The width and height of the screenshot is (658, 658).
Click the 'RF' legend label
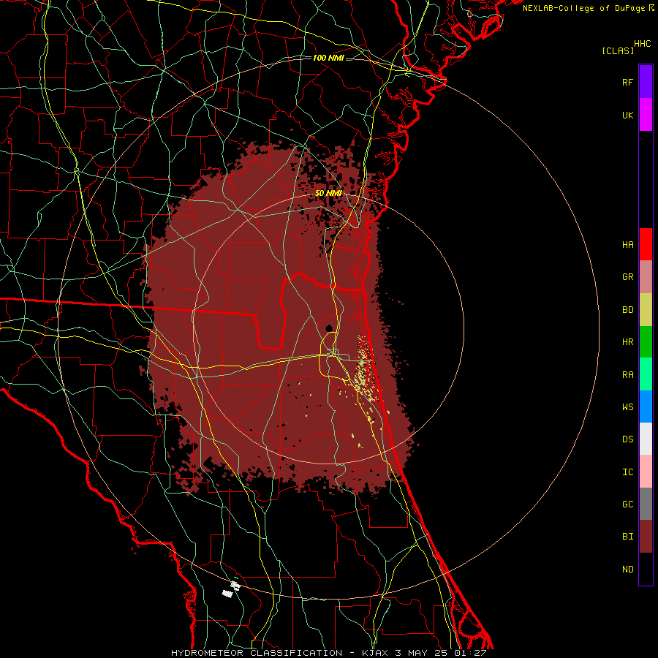tap(627, 83)
